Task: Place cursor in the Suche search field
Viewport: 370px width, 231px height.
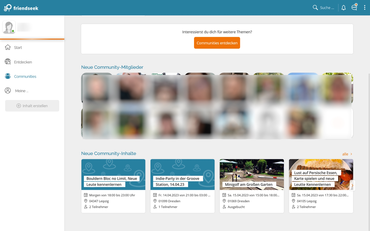Action: click(327, 7)
